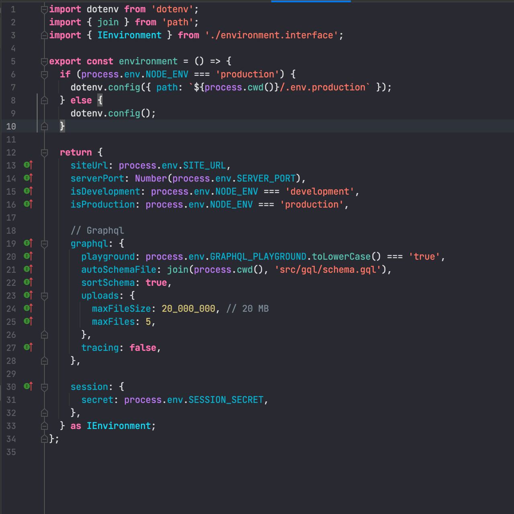The height and width of the screenshot is (514, 514).
Task: Click SESSION_SECRET variable
Action: (x=226, y=400)
